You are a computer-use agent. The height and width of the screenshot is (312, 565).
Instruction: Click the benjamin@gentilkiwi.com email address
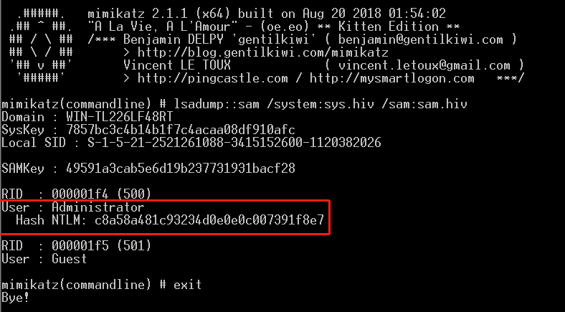pos(420,39)
